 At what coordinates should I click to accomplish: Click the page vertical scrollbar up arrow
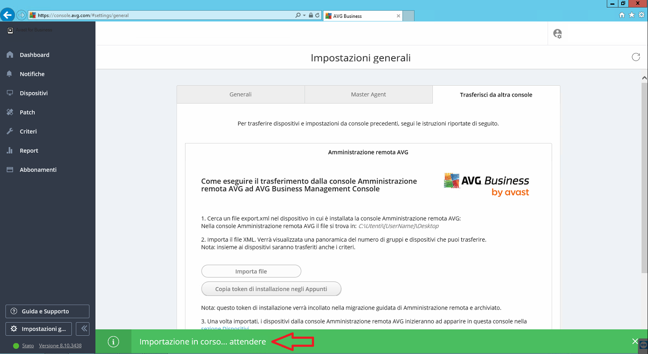[644, 78]
